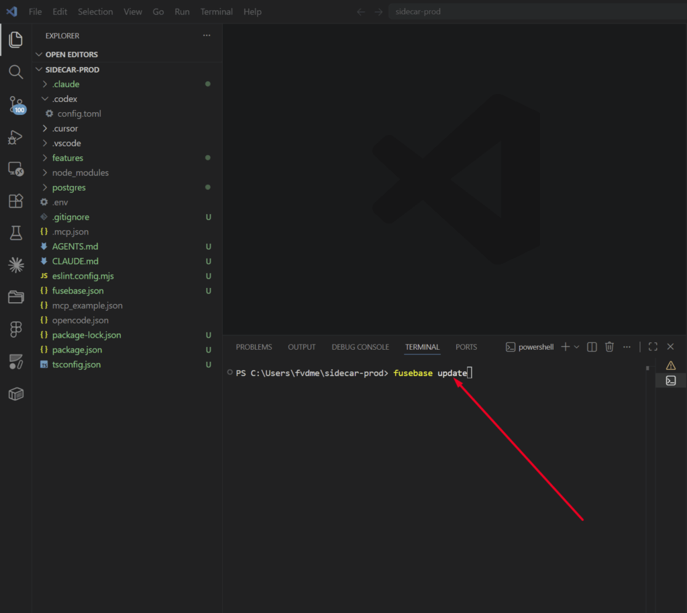This screenshot has width=687, height=613.
Task: Maximize the terminal panel size
Action: (x=653, y=347)
